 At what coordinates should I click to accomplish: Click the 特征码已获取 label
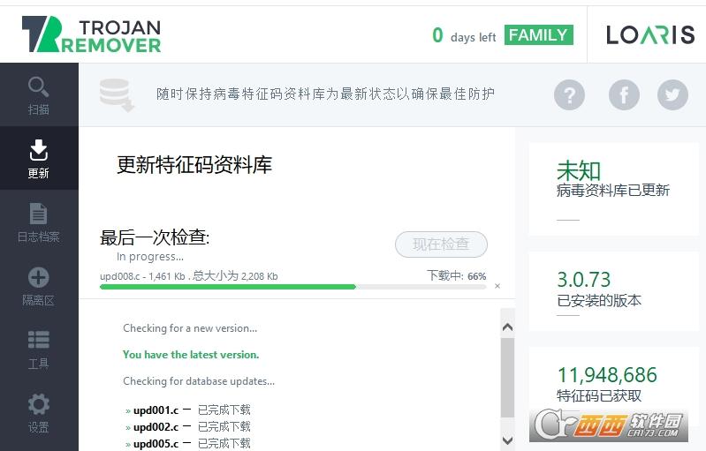click(599, 395)
